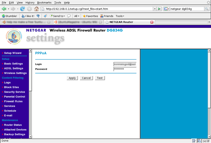Click the Cancel button
211x143 pixels.
click(x=87, y=78)
